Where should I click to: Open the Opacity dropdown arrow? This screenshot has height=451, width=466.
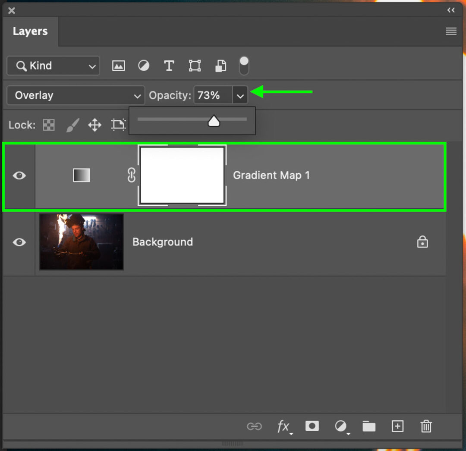coord(240,95)
